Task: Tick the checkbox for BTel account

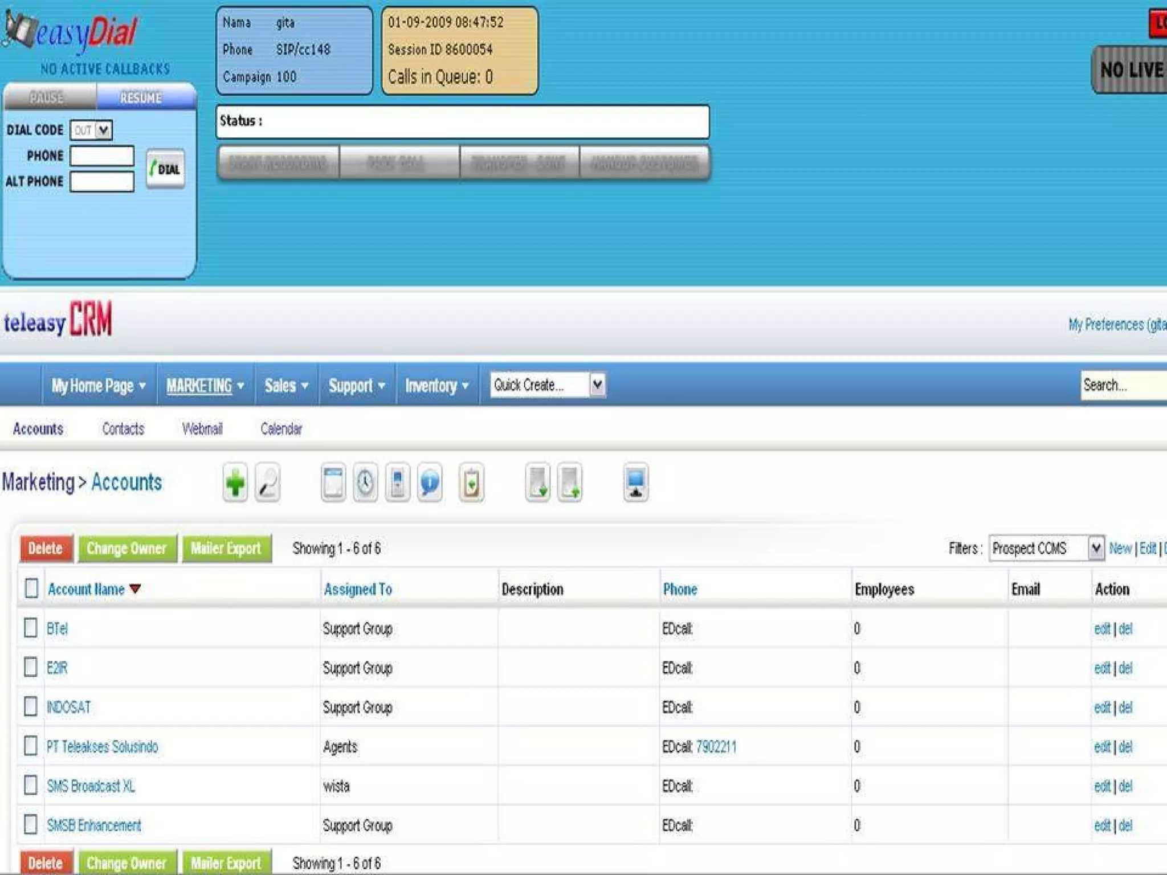Action: click(31, 628)
